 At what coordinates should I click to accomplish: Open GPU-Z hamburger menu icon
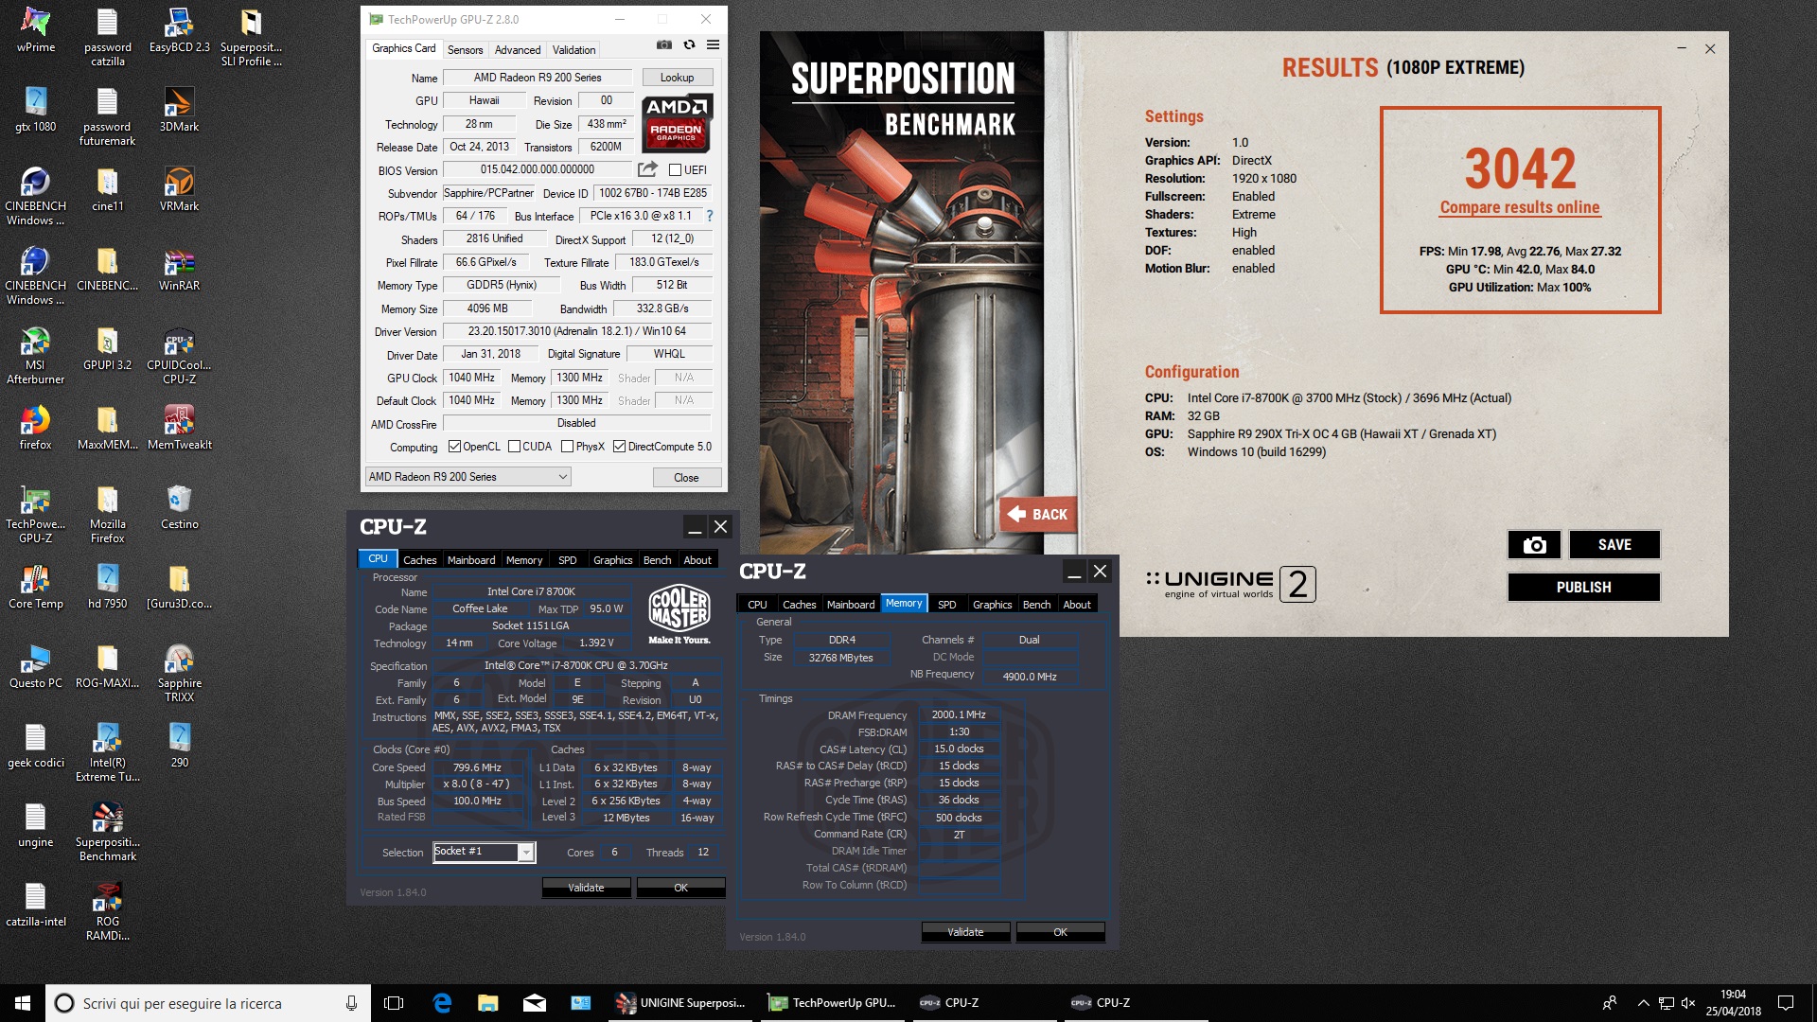pyautogui.click(x=714, y=45)
